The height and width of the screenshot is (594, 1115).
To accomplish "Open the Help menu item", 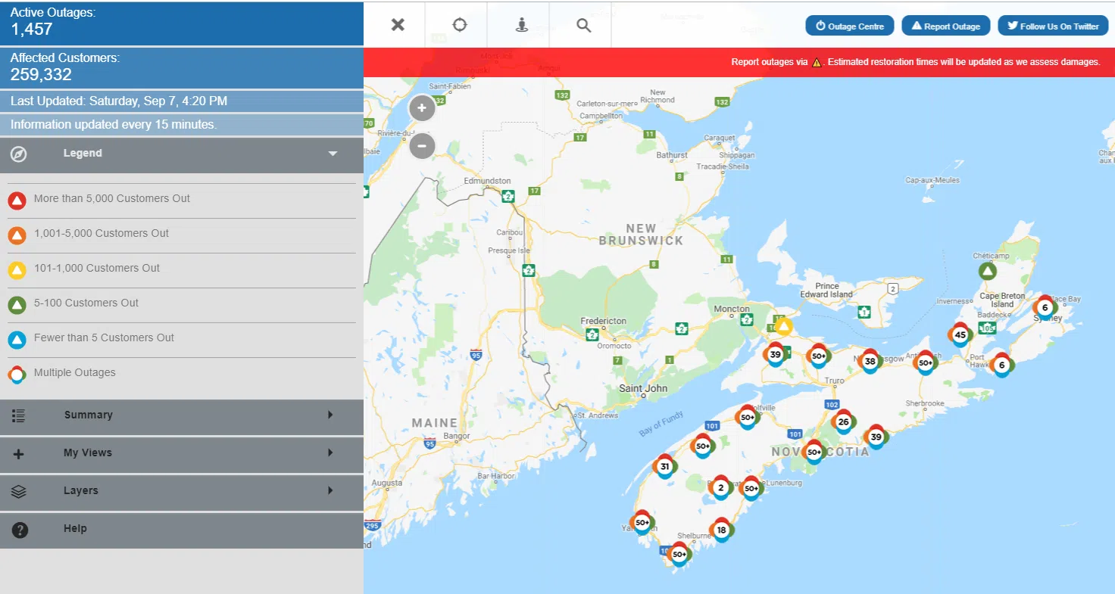I will point(76,529).
